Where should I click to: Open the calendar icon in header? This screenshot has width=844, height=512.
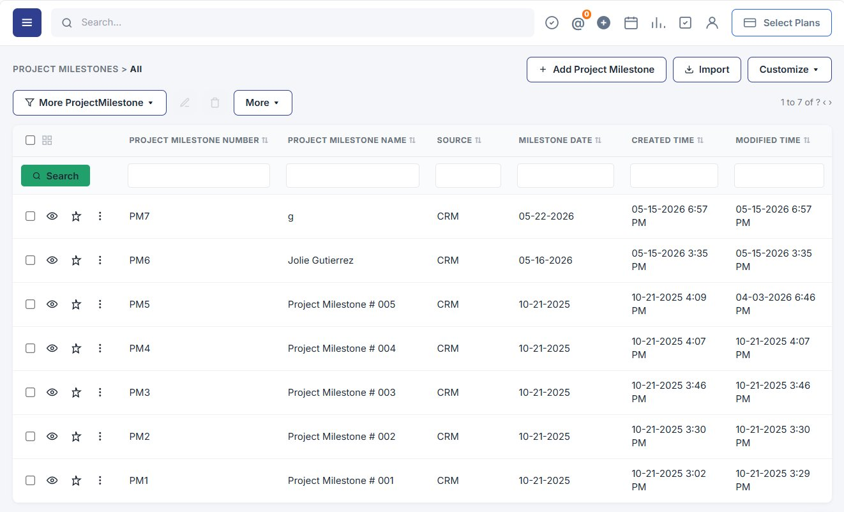point(631,22)
